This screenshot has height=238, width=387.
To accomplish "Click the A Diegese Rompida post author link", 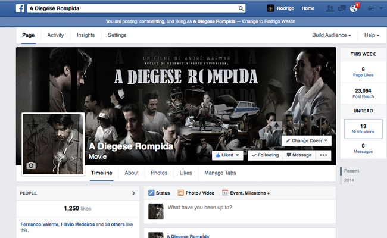I will click(188, 236).
